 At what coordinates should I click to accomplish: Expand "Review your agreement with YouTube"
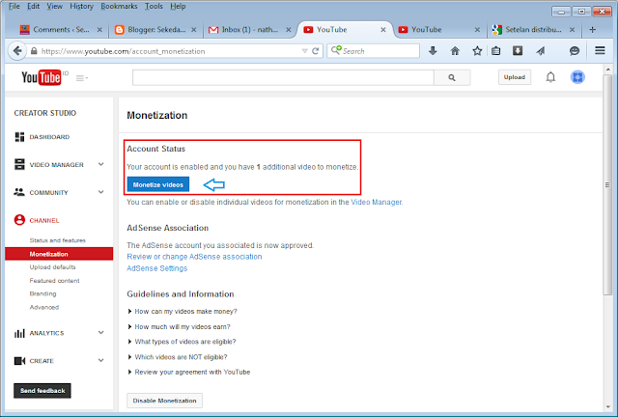point(189,372)
